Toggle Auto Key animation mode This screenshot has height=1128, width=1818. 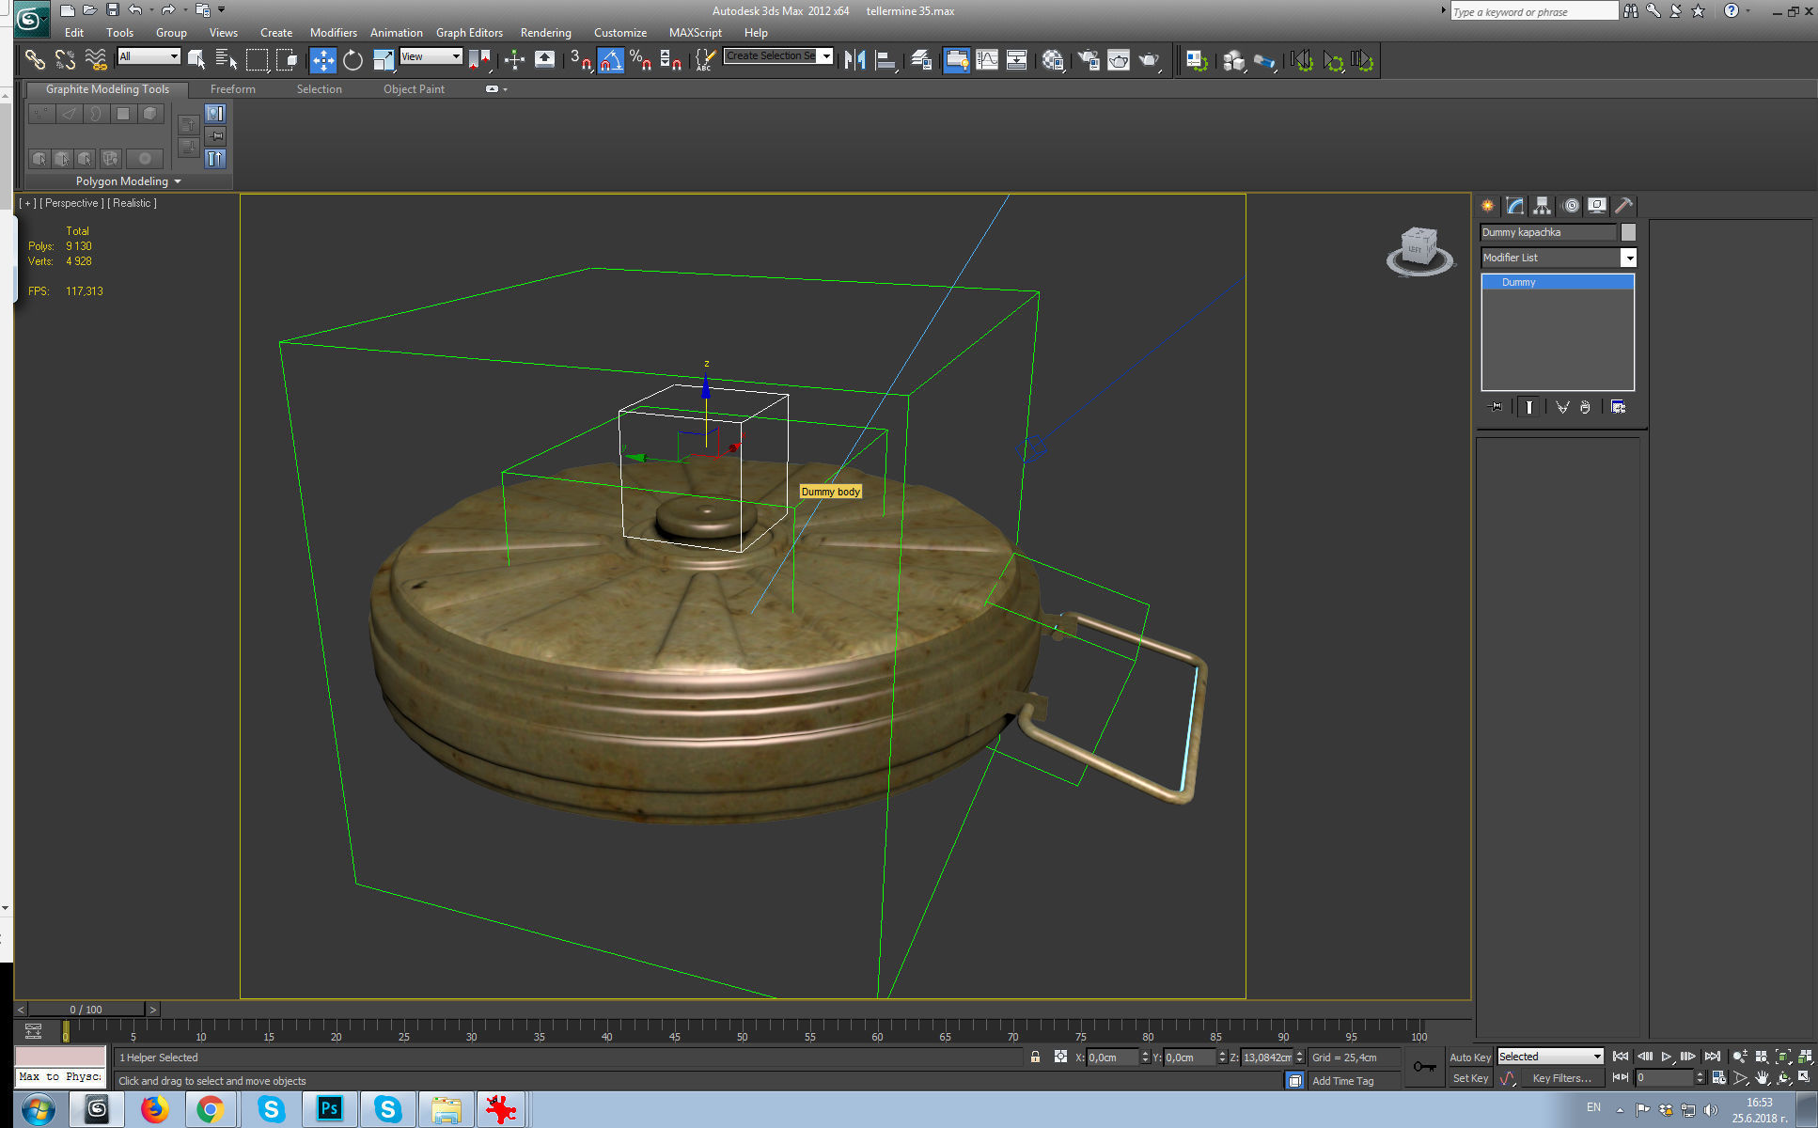tap(1469, 1057)
